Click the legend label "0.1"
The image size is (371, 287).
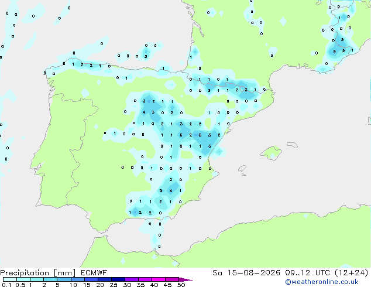[6, 285]
